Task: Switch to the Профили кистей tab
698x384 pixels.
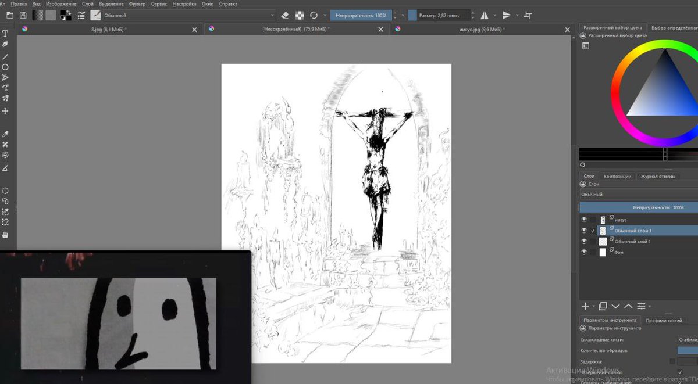Action: [664, 320]
